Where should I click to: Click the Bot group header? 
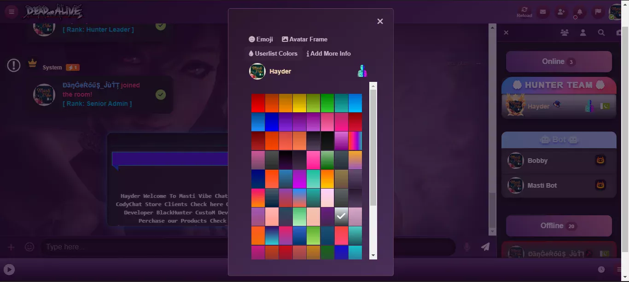tap(559, 140)
